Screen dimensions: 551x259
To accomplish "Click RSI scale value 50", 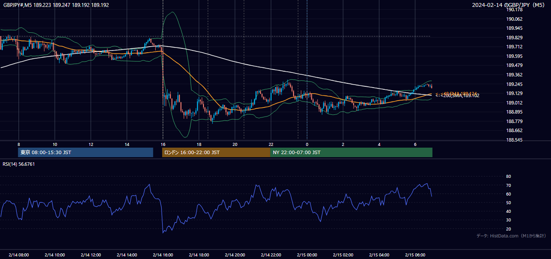I will pyautogui.click(x=508, y=202).
